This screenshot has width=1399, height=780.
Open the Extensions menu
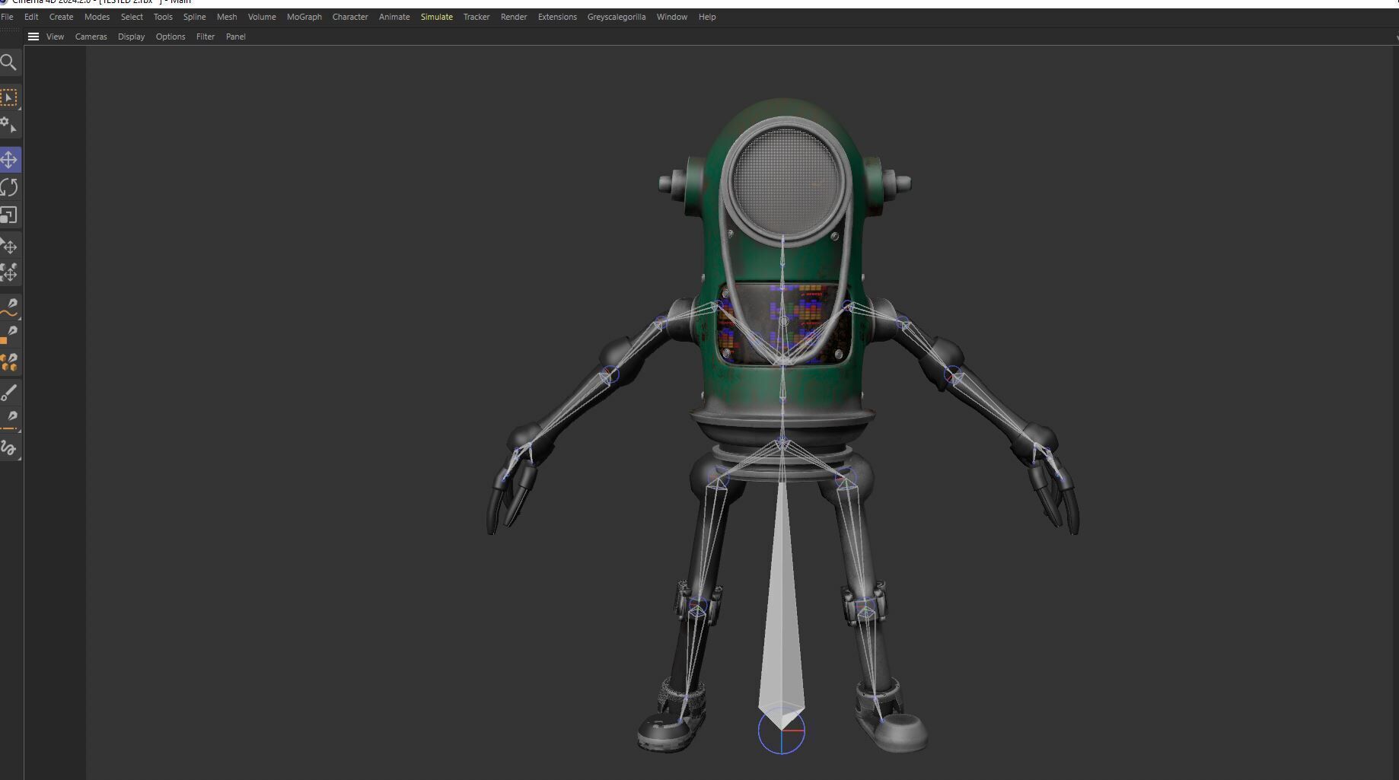(x=557, y=17)
